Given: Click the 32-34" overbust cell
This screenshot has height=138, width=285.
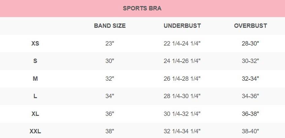Looking at the screenshot, I should (251, 79).
